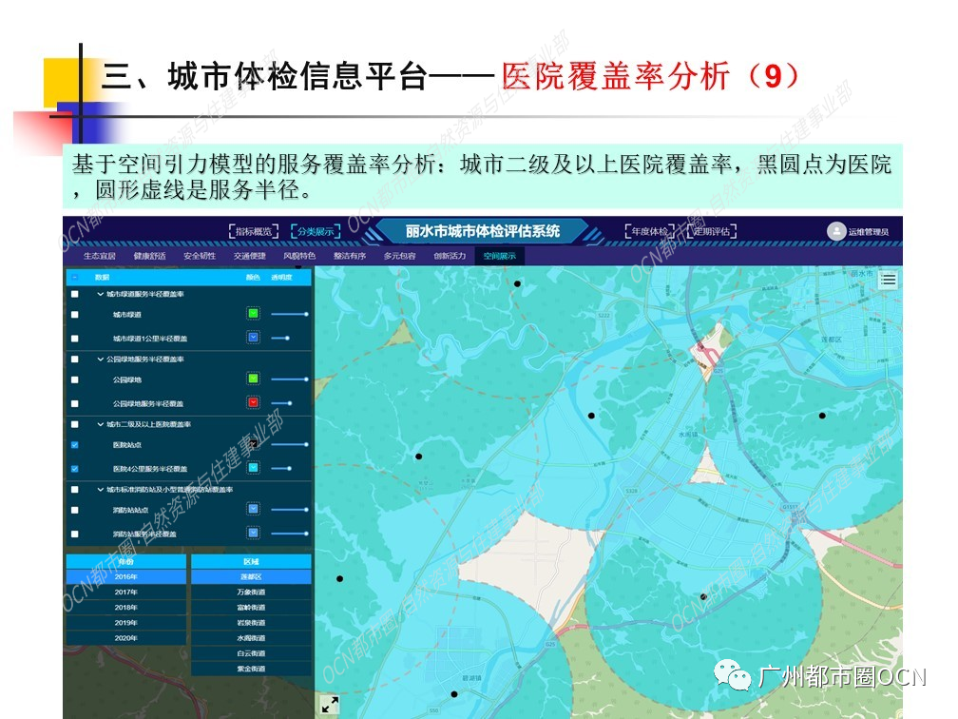The image size is (958, 719).
Task: Switch to the 健康舒适 tab
Action: (150, 256)
